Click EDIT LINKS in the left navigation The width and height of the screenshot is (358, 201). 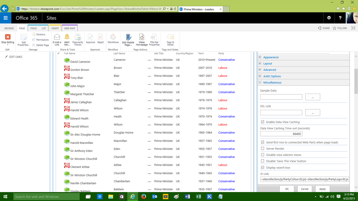click(x=14, y=57)
